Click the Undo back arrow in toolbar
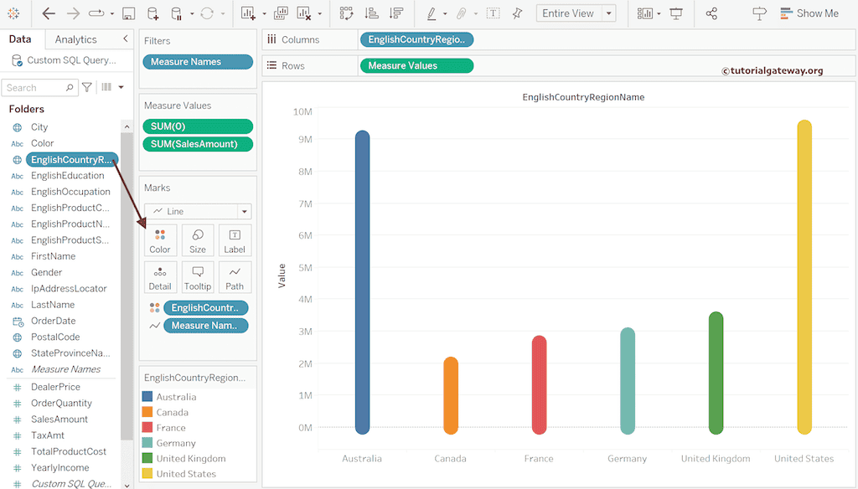Viewport: 858px width, 489px height. coord(49,13)
